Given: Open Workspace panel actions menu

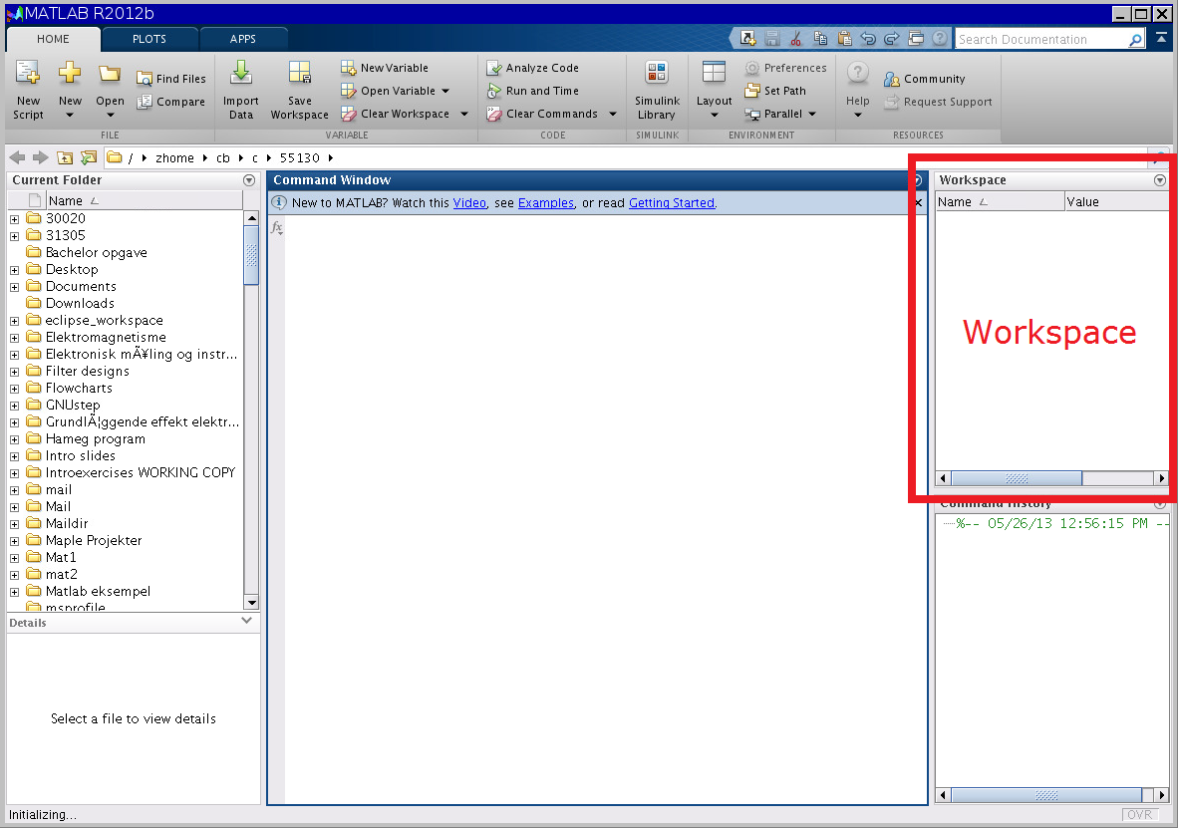Looking at the screenshot, I should [x=1160, y=180].
